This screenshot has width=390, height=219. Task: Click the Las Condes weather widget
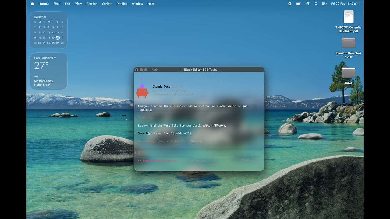48,71
